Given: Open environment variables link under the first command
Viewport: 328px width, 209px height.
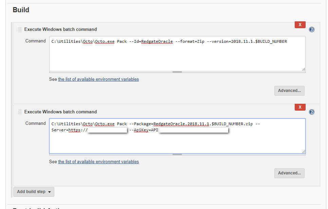Looking at the screenshot, I should 98,79.
